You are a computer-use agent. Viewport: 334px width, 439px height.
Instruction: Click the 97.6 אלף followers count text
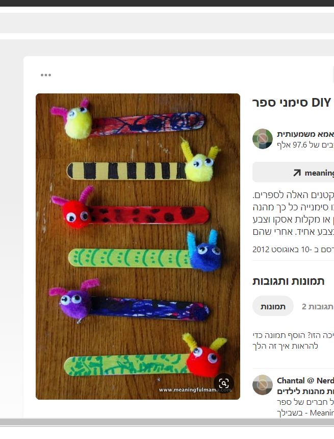[x=305, y=145]
